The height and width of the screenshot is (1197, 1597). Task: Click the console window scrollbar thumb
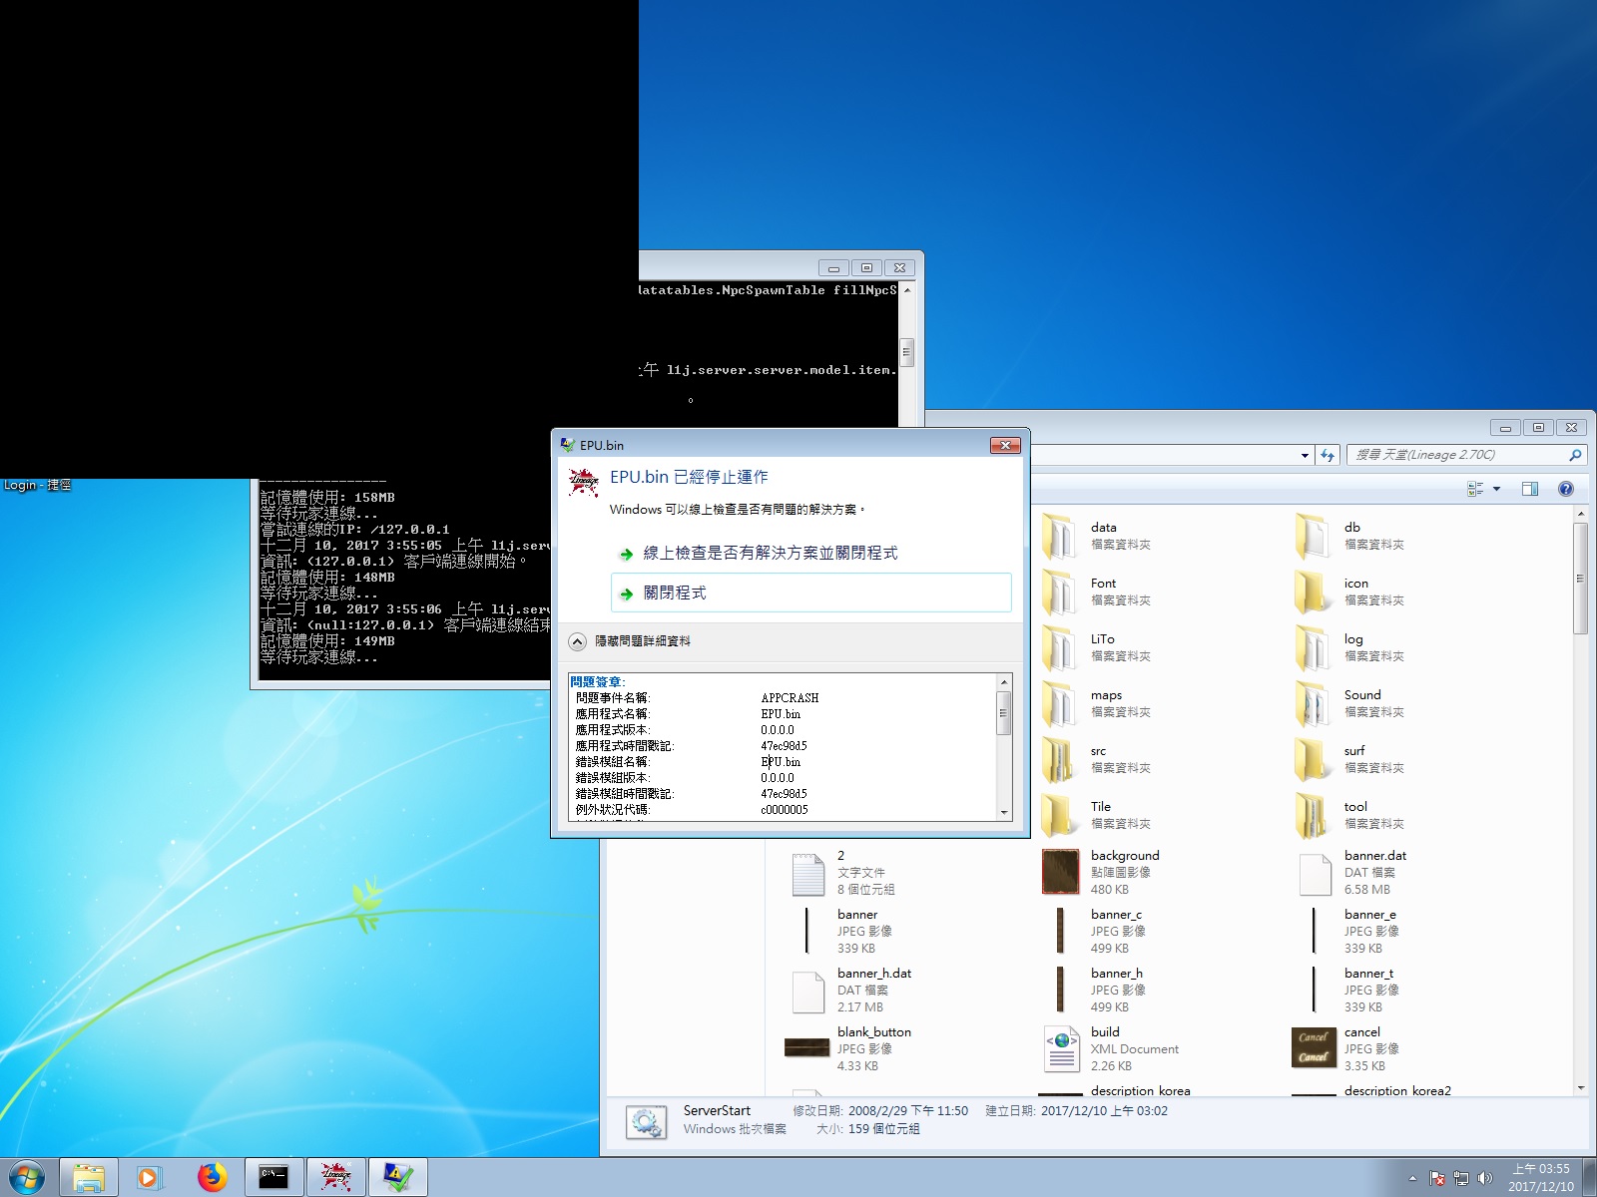(907, 351)
